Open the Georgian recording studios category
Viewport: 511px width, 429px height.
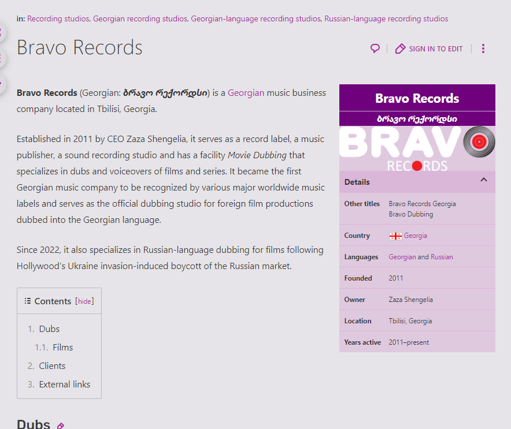pyautogui.click(x=140, y=18)
